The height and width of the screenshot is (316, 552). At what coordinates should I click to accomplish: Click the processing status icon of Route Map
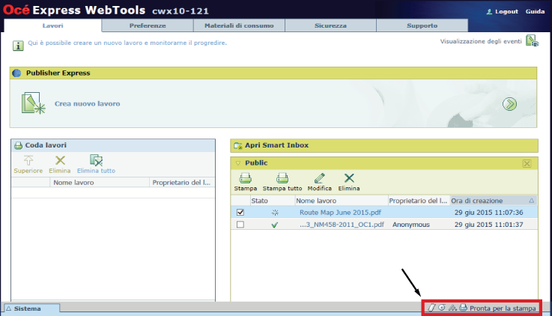275,213
